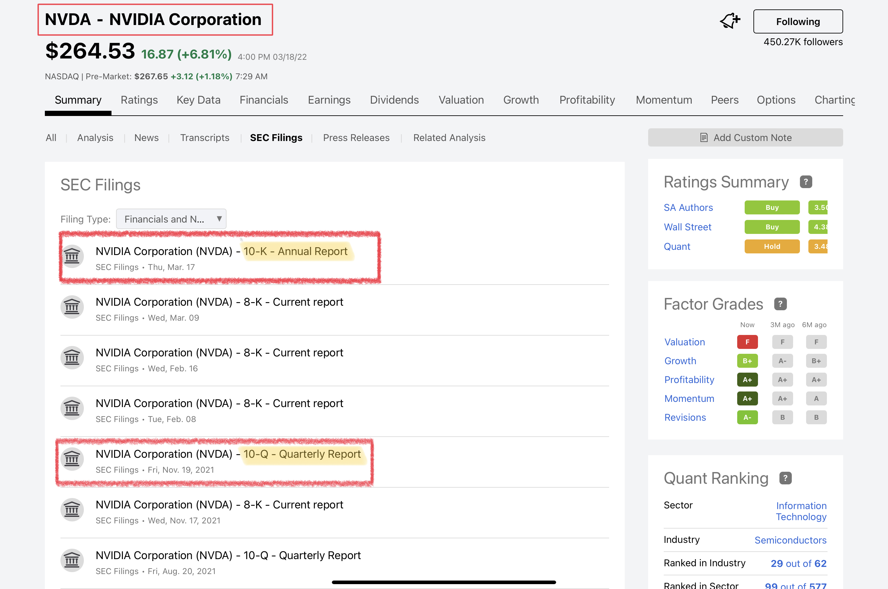Expand the Filing Type dropdown
This screenshot has width=888, height=589.
click(171, 219)
